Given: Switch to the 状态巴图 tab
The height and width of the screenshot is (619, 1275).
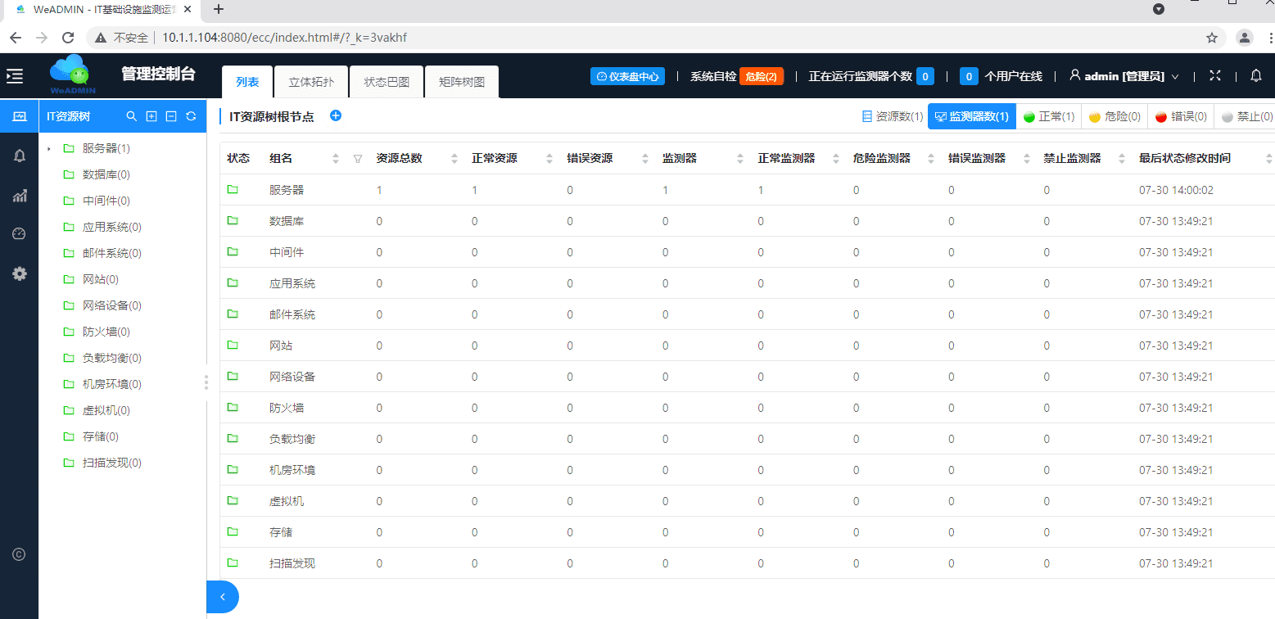Looking at the screenshot, I should click(387, 82).
